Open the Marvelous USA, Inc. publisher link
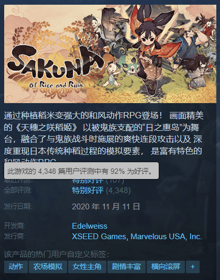 [166, 237]
